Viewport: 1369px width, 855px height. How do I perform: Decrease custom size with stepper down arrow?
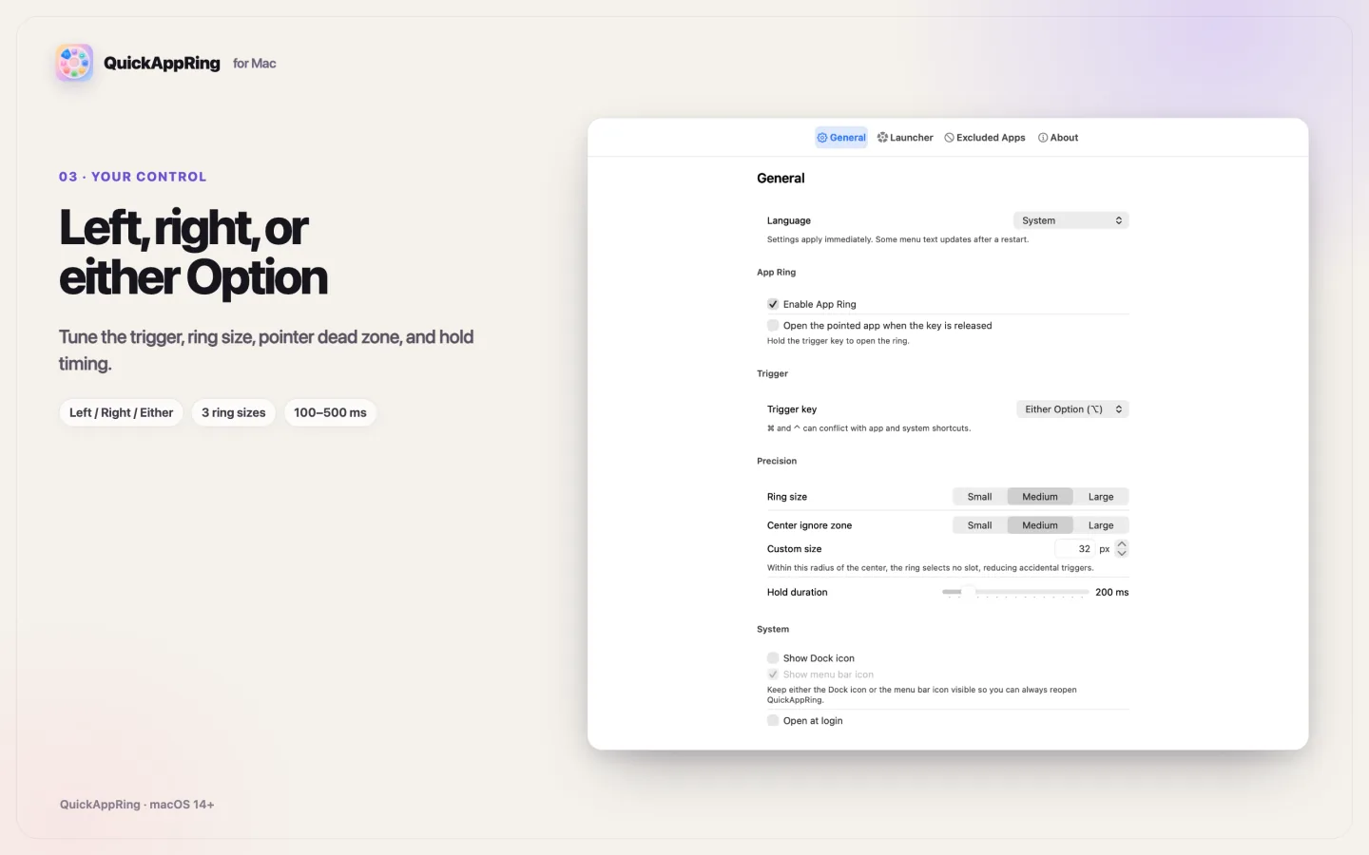coord(1122,553)
